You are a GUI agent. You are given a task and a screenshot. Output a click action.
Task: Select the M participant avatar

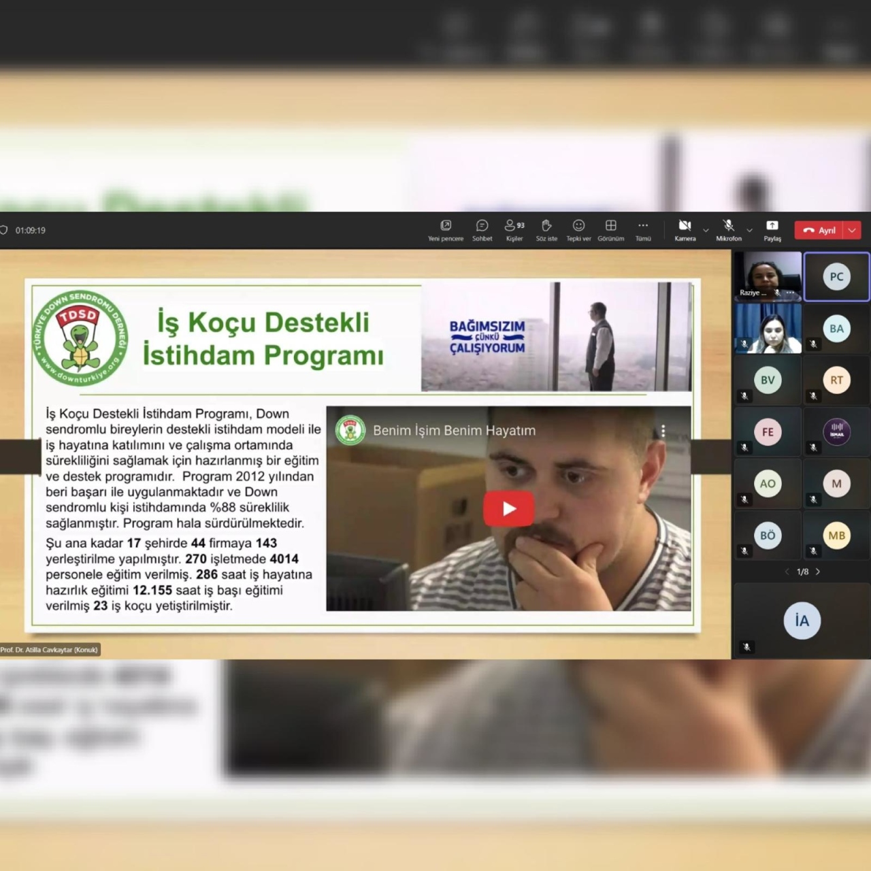[836, 484]
